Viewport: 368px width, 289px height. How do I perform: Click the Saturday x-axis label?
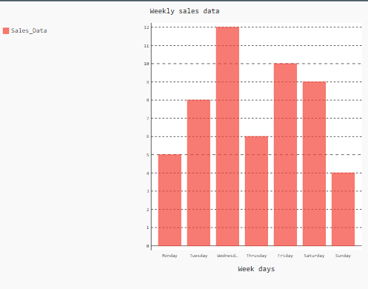coord(314,256)
